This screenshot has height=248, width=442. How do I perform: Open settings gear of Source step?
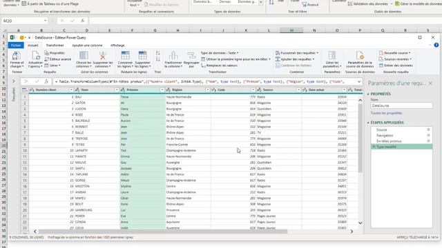point(428,130)
